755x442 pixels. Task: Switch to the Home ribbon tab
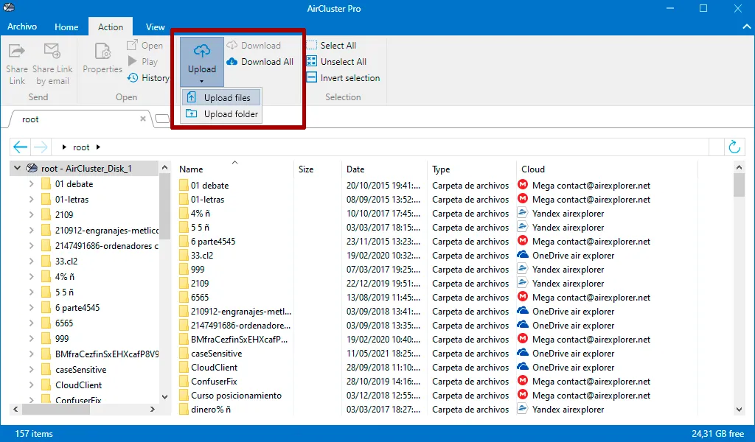click(x=66, y=27)
